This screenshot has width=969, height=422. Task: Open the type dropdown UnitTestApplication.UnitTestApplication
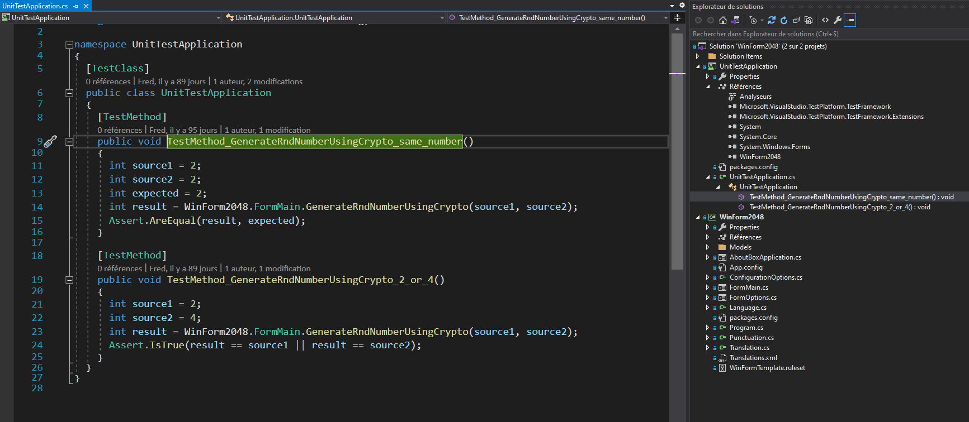(x=335, y=18)
